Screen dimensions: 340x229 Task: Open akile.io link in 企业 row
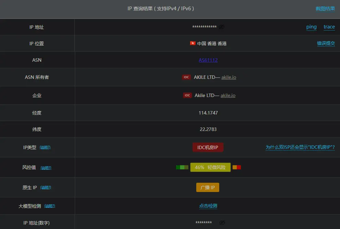[x=228, y=95]
